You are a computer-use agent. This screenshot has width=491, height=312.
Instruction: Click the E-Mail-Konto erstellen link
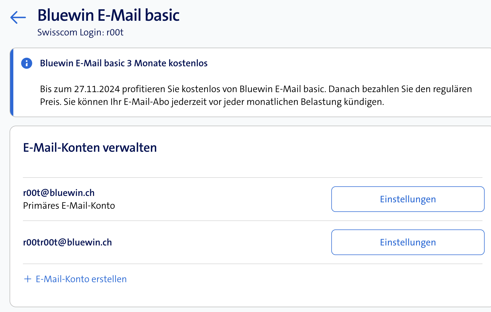pos(81,279)
